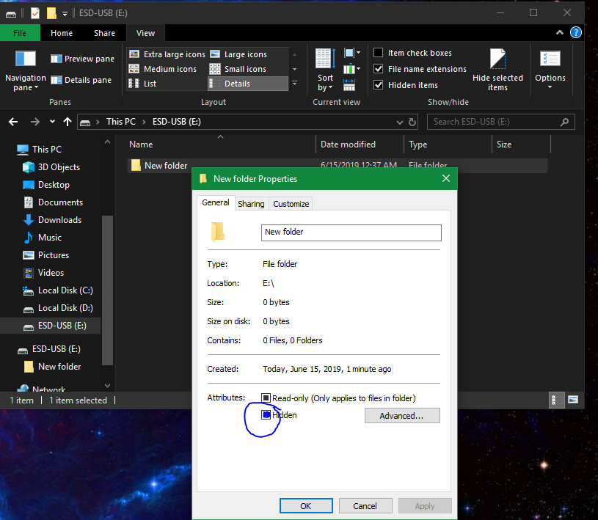Switch to the Sharing tab
The width and height of the screenshot is (598, 520).
251,203
